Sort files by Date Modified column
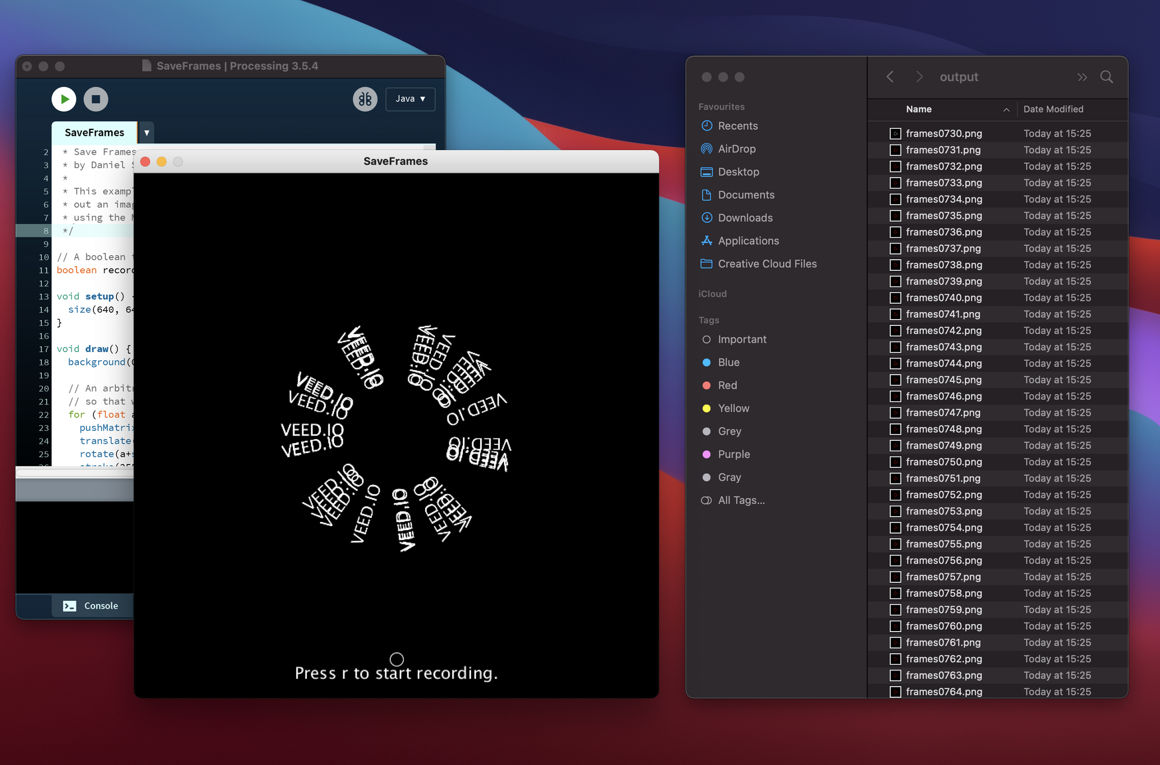1160x765 pixels. [1053, 109]
